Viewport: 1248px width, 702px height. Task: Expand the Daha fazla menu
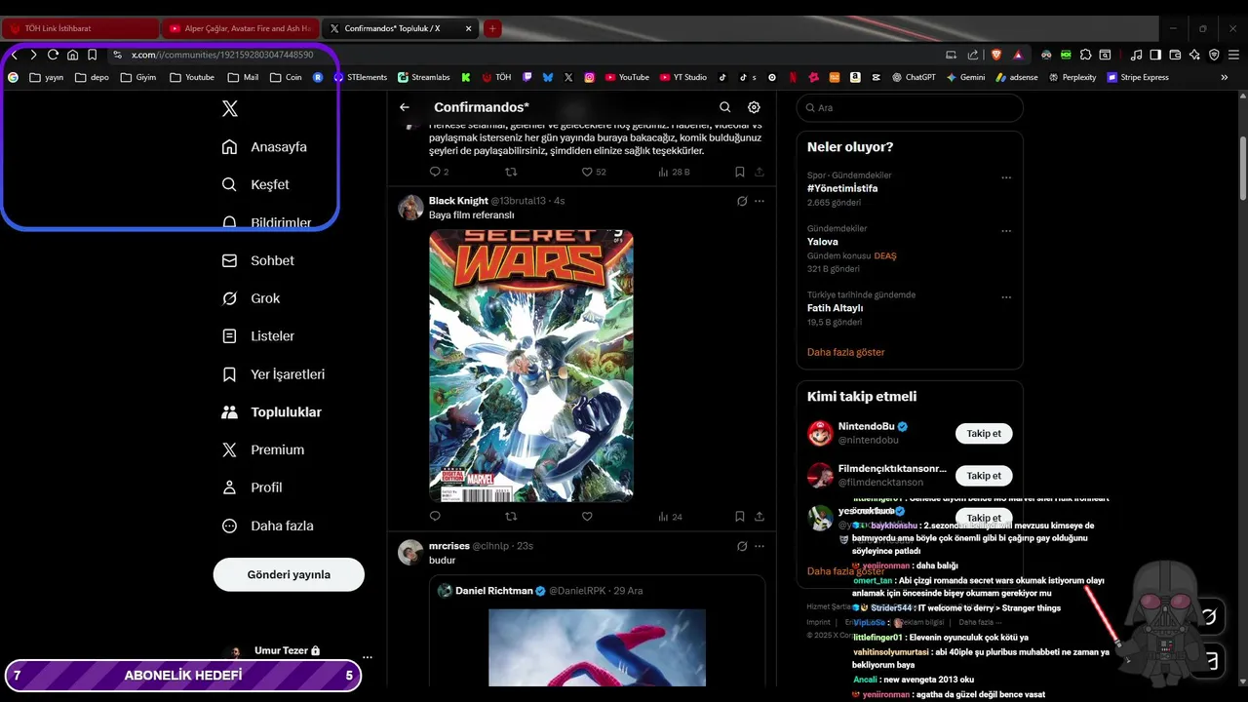point(268,526)
